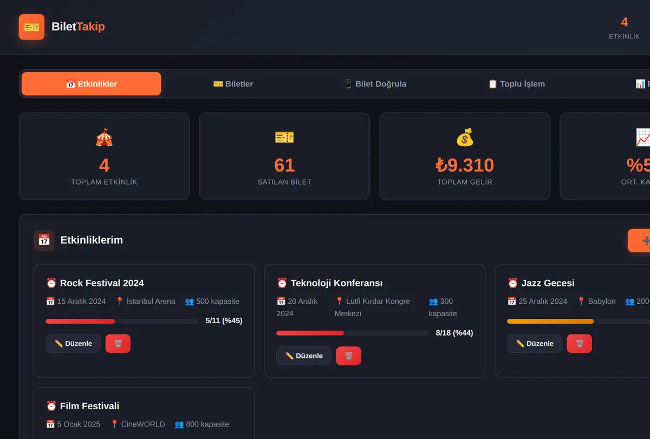
Task: Click the ticket icon above Satılan Bilet
Action: point(284,137)
